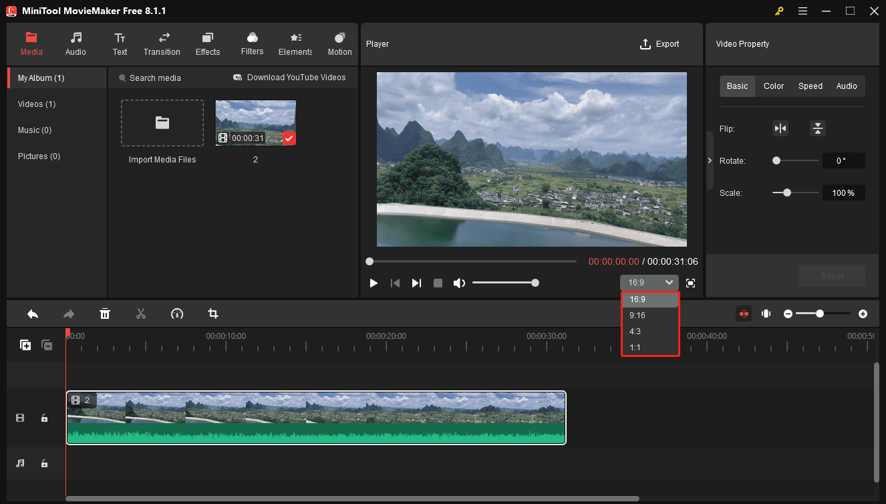The width and height of the screenshot is (886, 504).
Task: Adjust the player volume slider
Action: coord(505,283)
